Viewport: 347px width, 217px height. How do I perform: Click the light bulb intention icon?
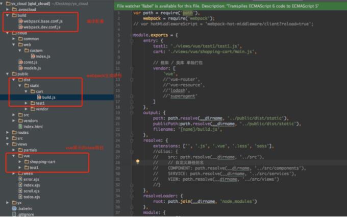click(138, 162)
